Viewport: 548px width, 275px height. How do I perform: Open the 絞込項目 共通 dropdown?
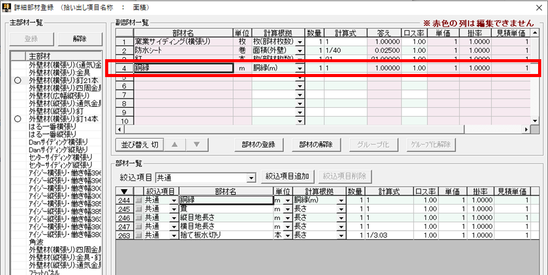(x=250, y=178)
